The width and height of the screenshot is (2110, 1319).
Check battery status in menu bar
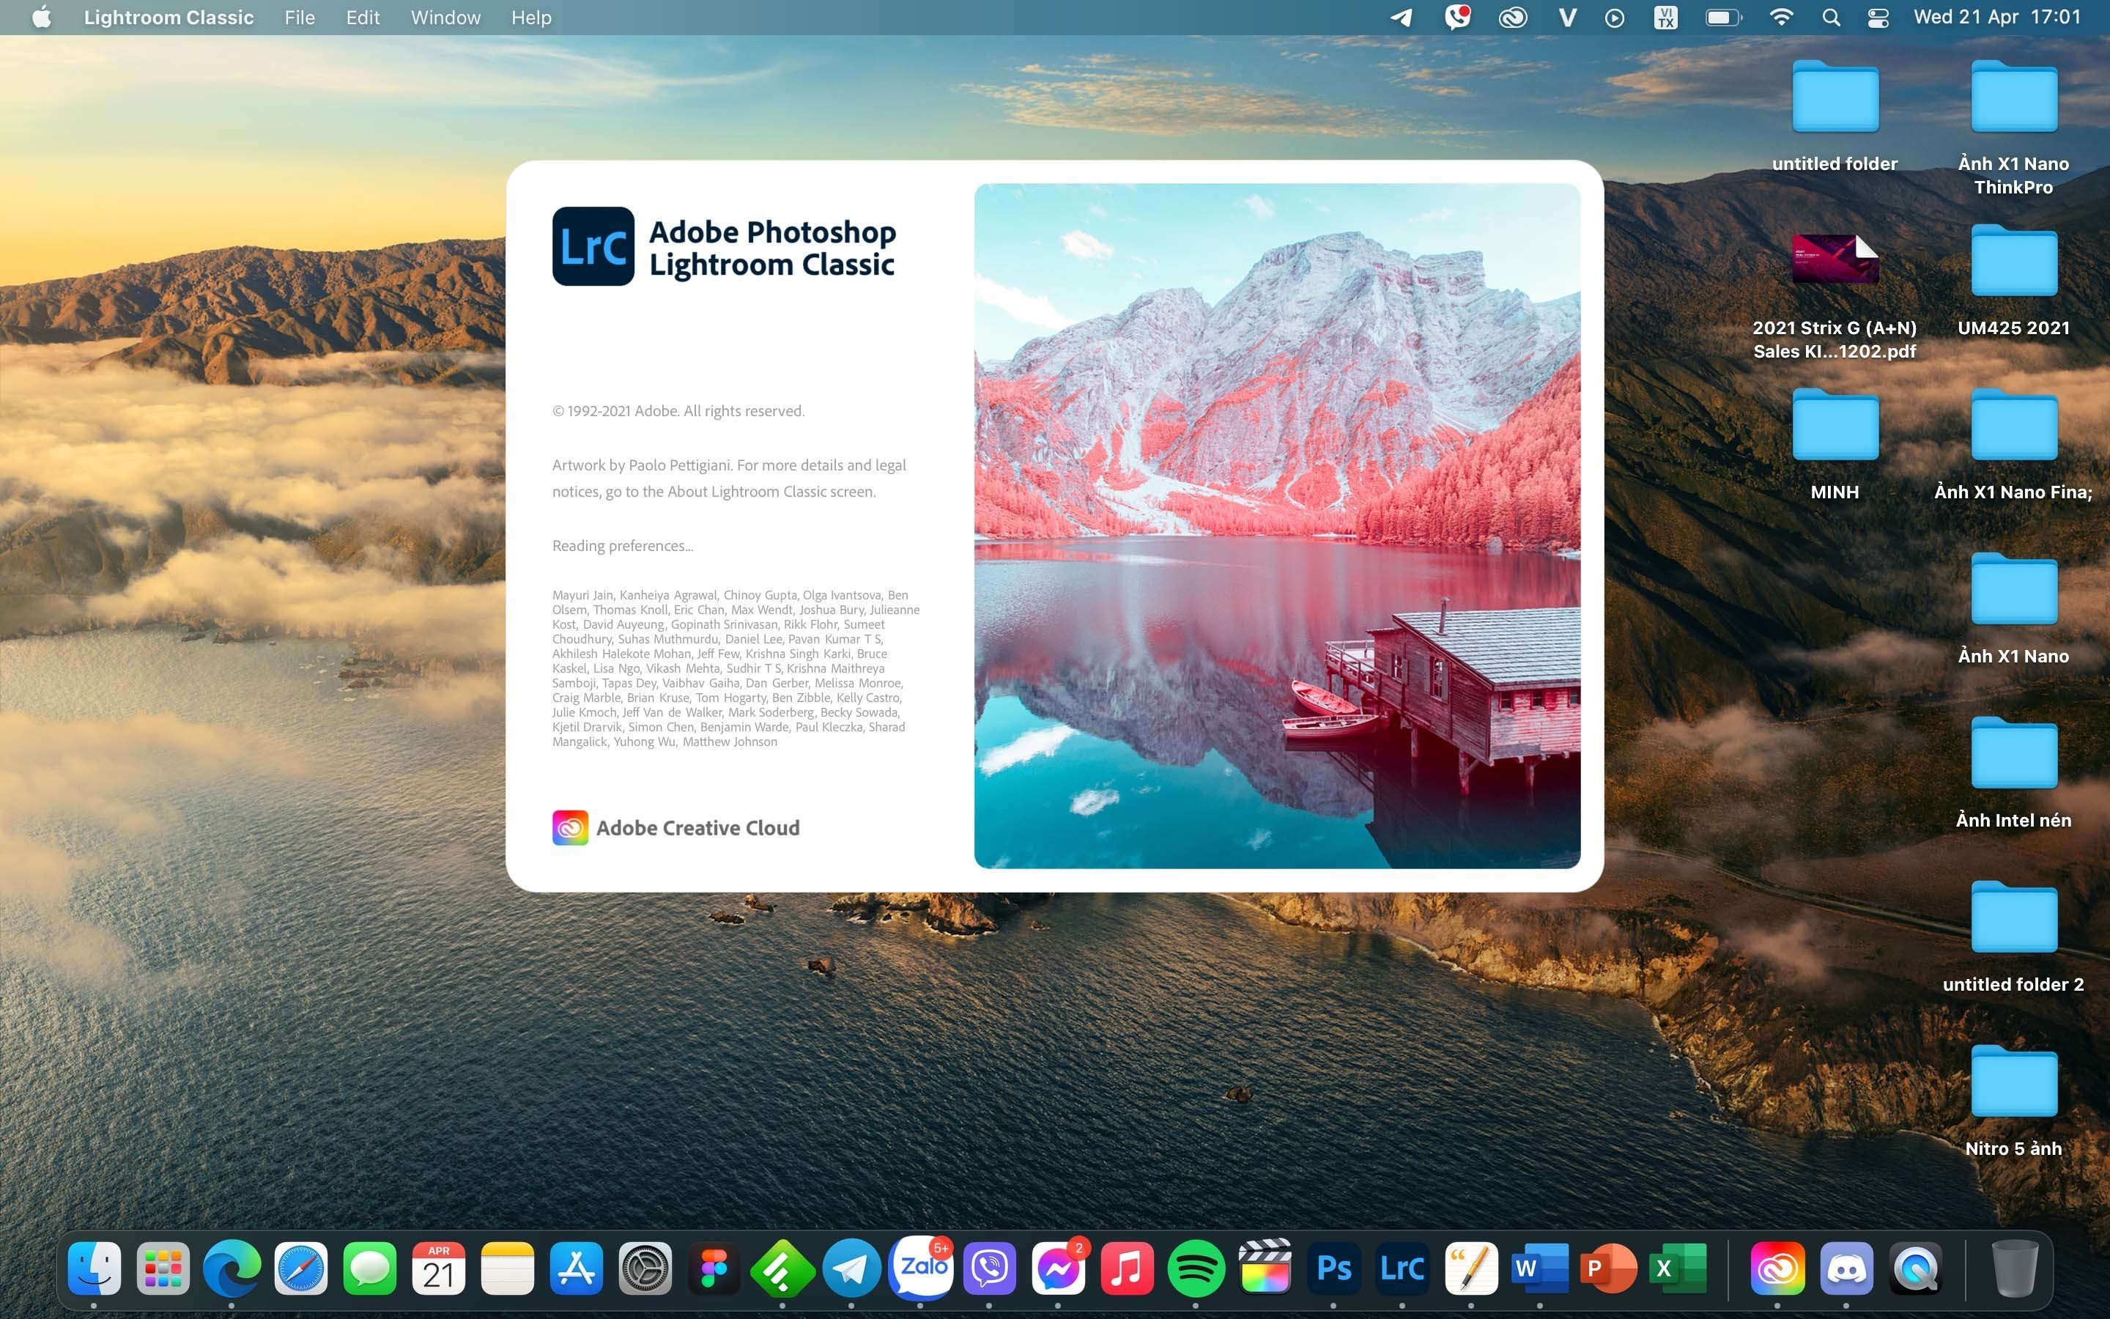click(1724, 18)
